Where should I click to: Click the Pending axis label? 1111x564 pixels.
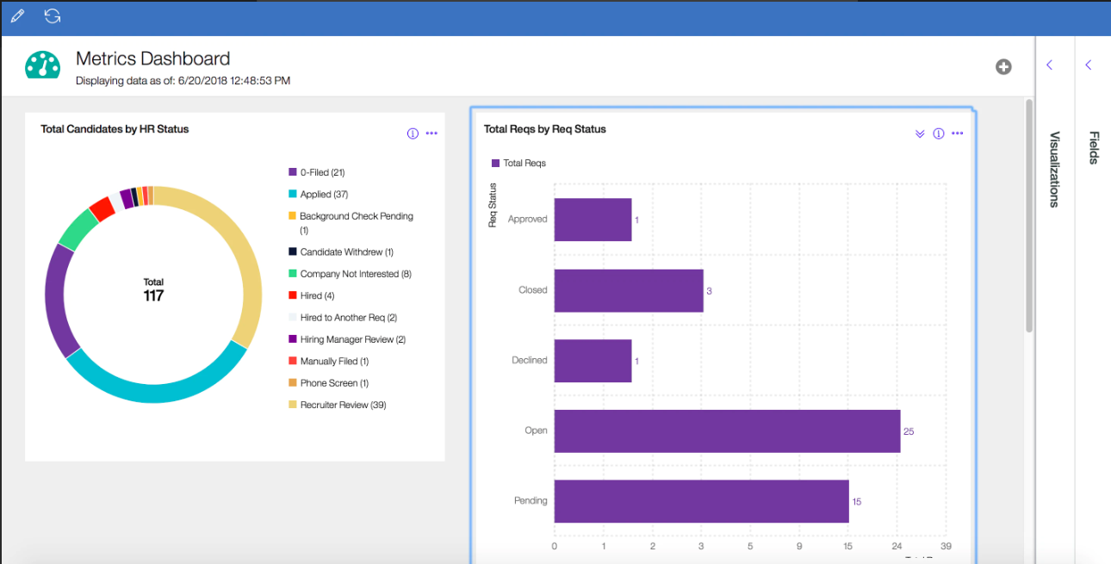click(x=531, y=501)
